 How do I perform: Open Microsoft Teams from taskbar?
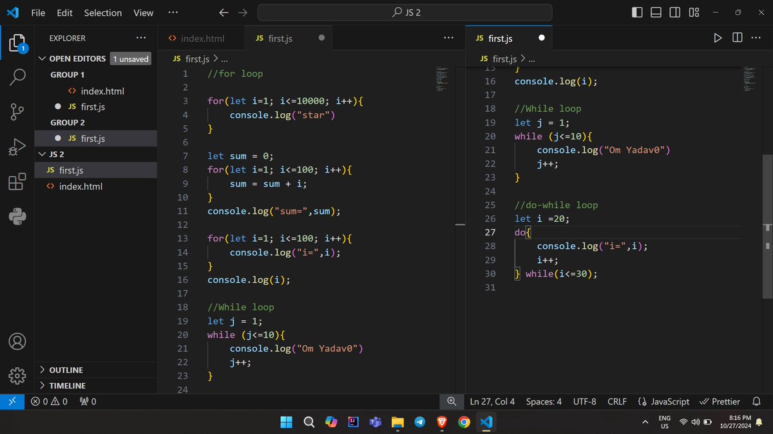[375, 422]
